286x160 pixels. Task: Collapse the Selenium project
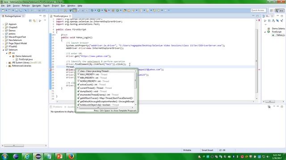3,50
